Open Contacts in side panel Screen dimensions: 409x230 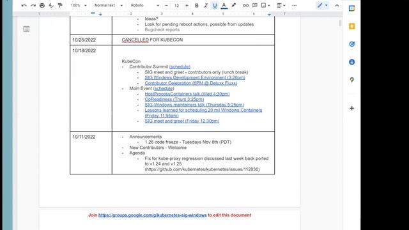352,62
